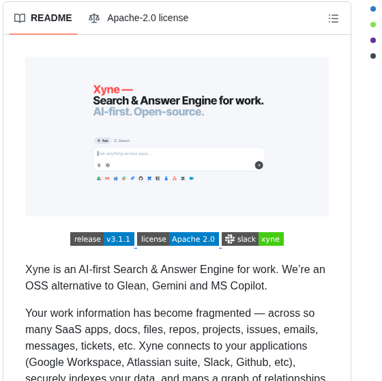382x381 pixels.
Task: Click the text "Your work information has become fragmented"
Action: point(138,313)
